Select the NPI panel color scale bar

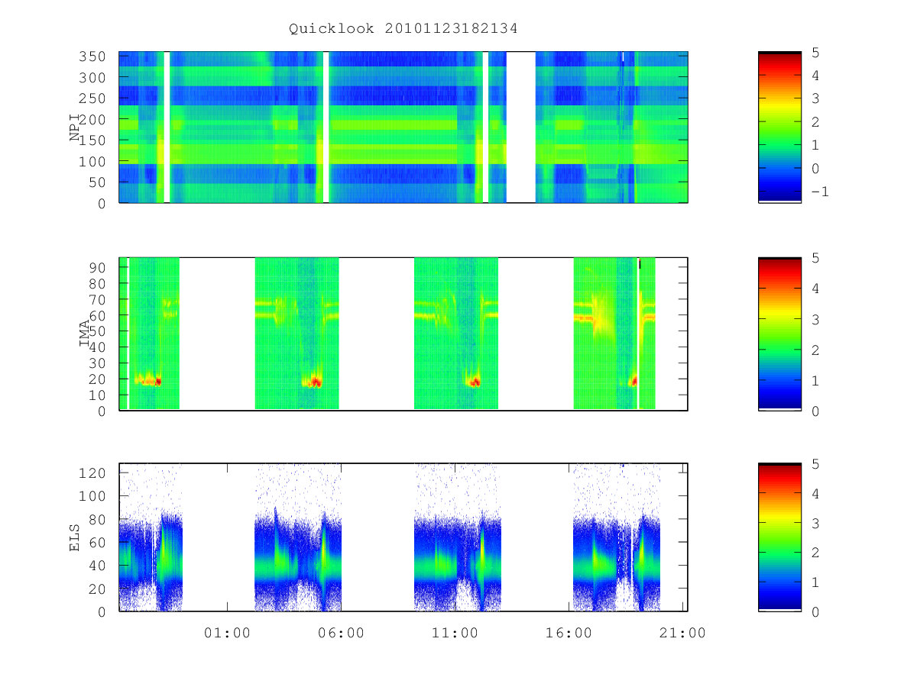click(779, 127)
